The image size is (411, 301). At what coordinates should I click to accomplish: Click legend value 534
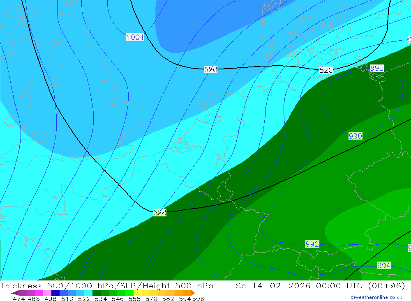pos(101,299)
